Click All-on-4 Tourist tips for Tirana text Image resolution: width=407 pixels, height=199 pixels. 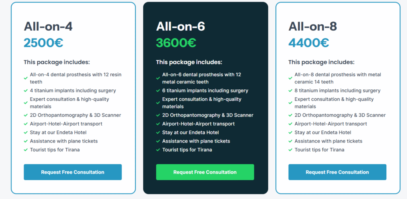click(55, 150)
